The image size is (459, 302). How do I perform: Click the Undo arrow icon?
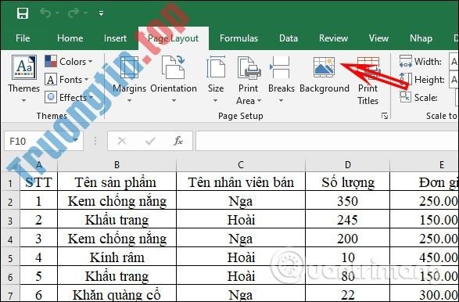45,13
